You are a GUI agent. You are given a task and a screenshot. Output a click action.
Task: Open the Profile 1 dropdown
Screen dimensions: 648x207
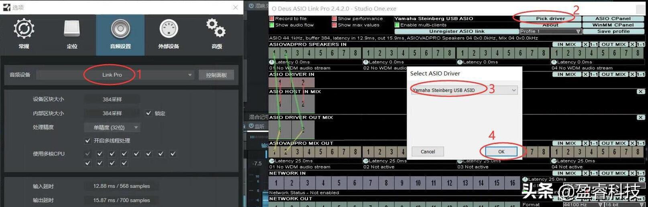(x=550, y=31)
